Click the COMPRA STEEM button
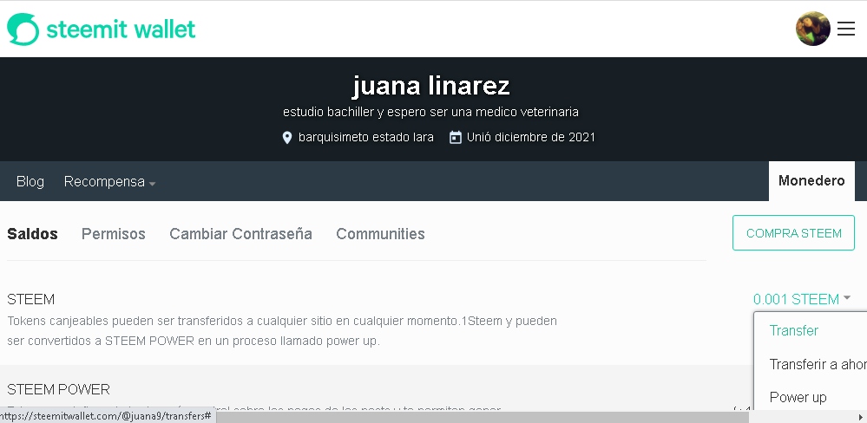 (793, 233)
